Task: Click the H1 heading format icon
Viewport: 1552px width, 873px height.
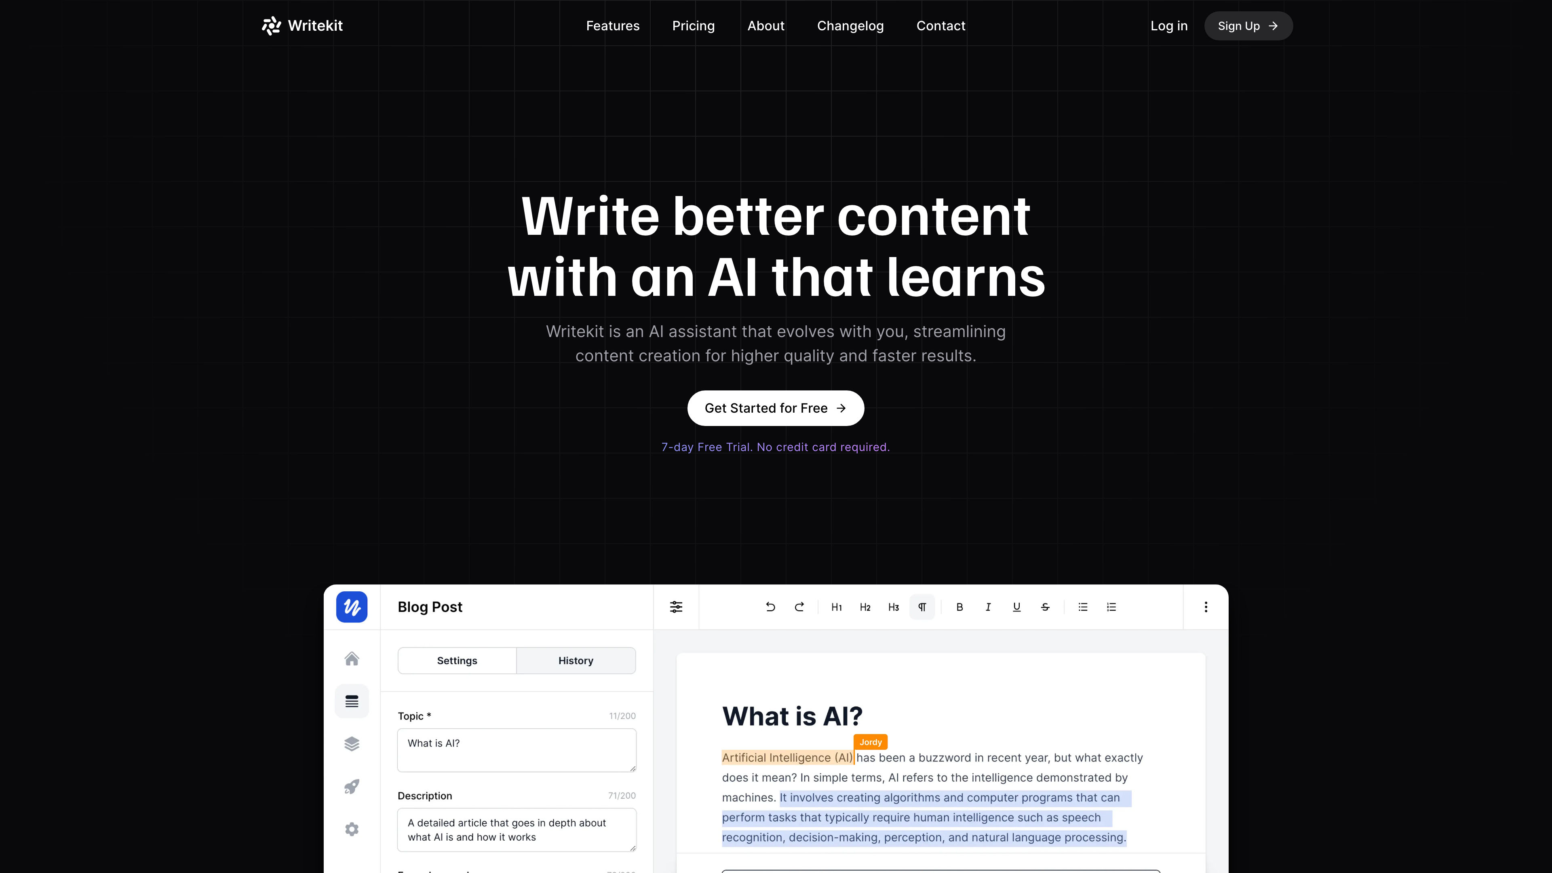Action: pyautogui.click(x=837, y=607)
